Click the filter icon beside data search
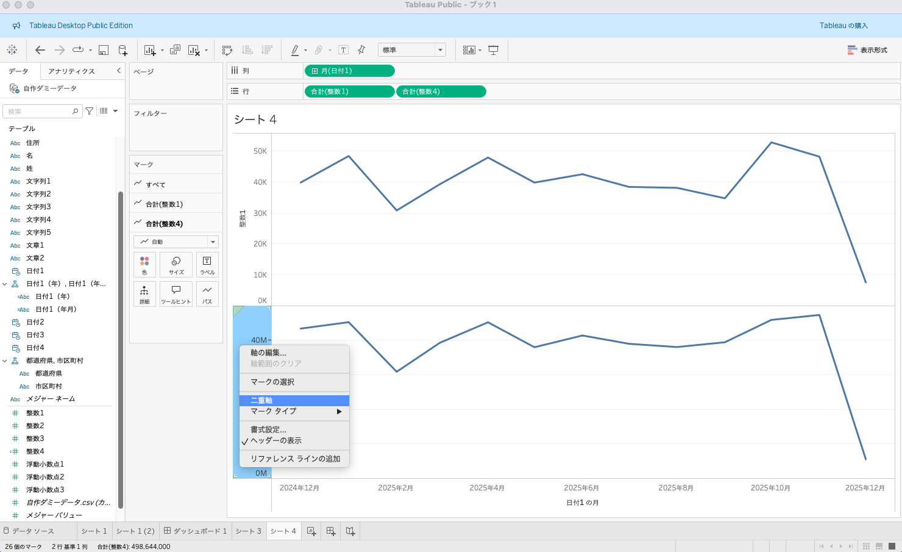Image resolution: width=902 pixels, height=552 pixels. click(90, 111)
